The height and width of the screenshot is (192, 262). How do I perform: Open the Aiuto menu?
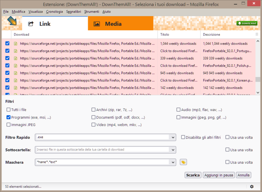107,11
